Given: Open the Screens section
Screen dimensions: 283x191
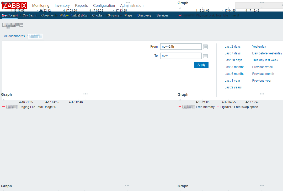Looking at the screenshot, I should click(114, 15).
